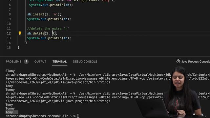Place cursor in sb.delete(2, ...) statement
The height and width of the screenshot is (118, 210).
tap(42, 33)
